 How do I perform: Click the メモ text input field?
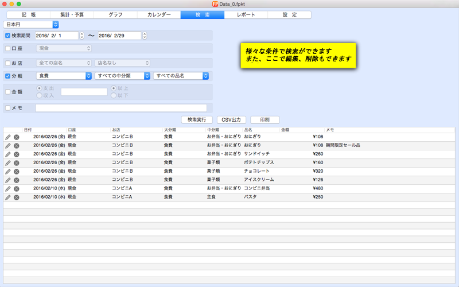tap(121, 108)
